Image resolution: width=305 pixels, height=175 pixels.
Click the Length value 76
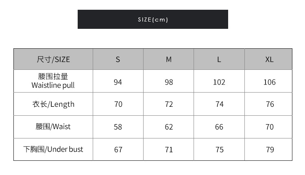[270, 104]
